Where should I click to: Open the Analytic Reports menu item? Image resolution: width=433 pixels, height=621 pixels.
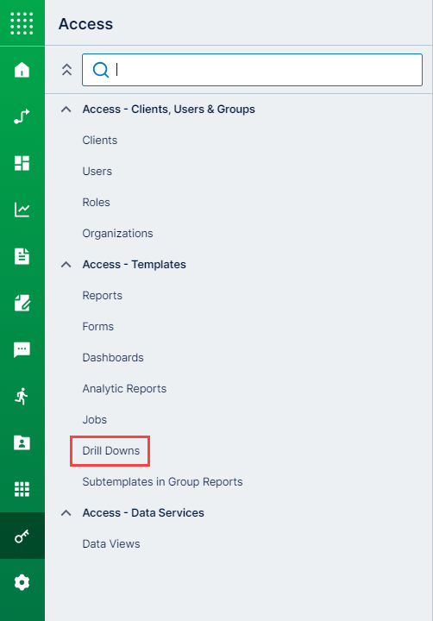coord(124,388)
